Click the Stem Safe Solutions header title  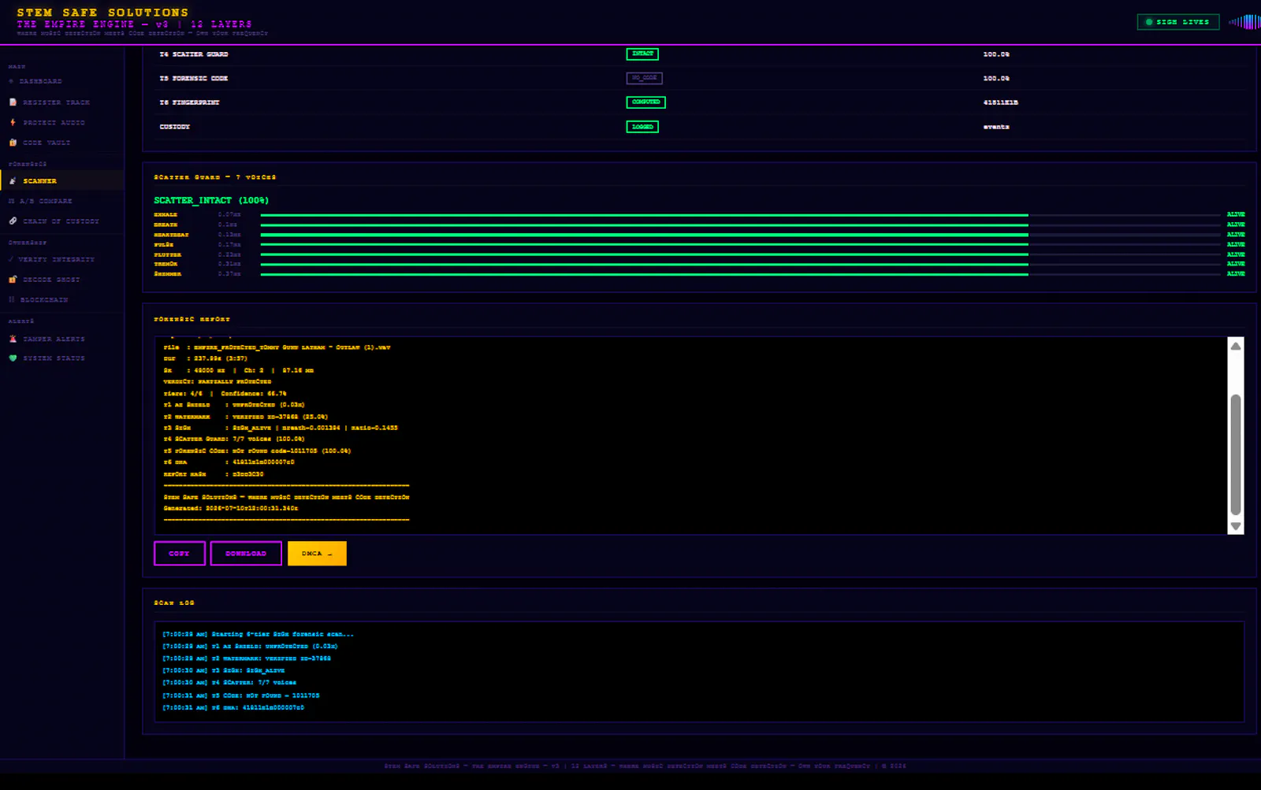coord(102,13)
